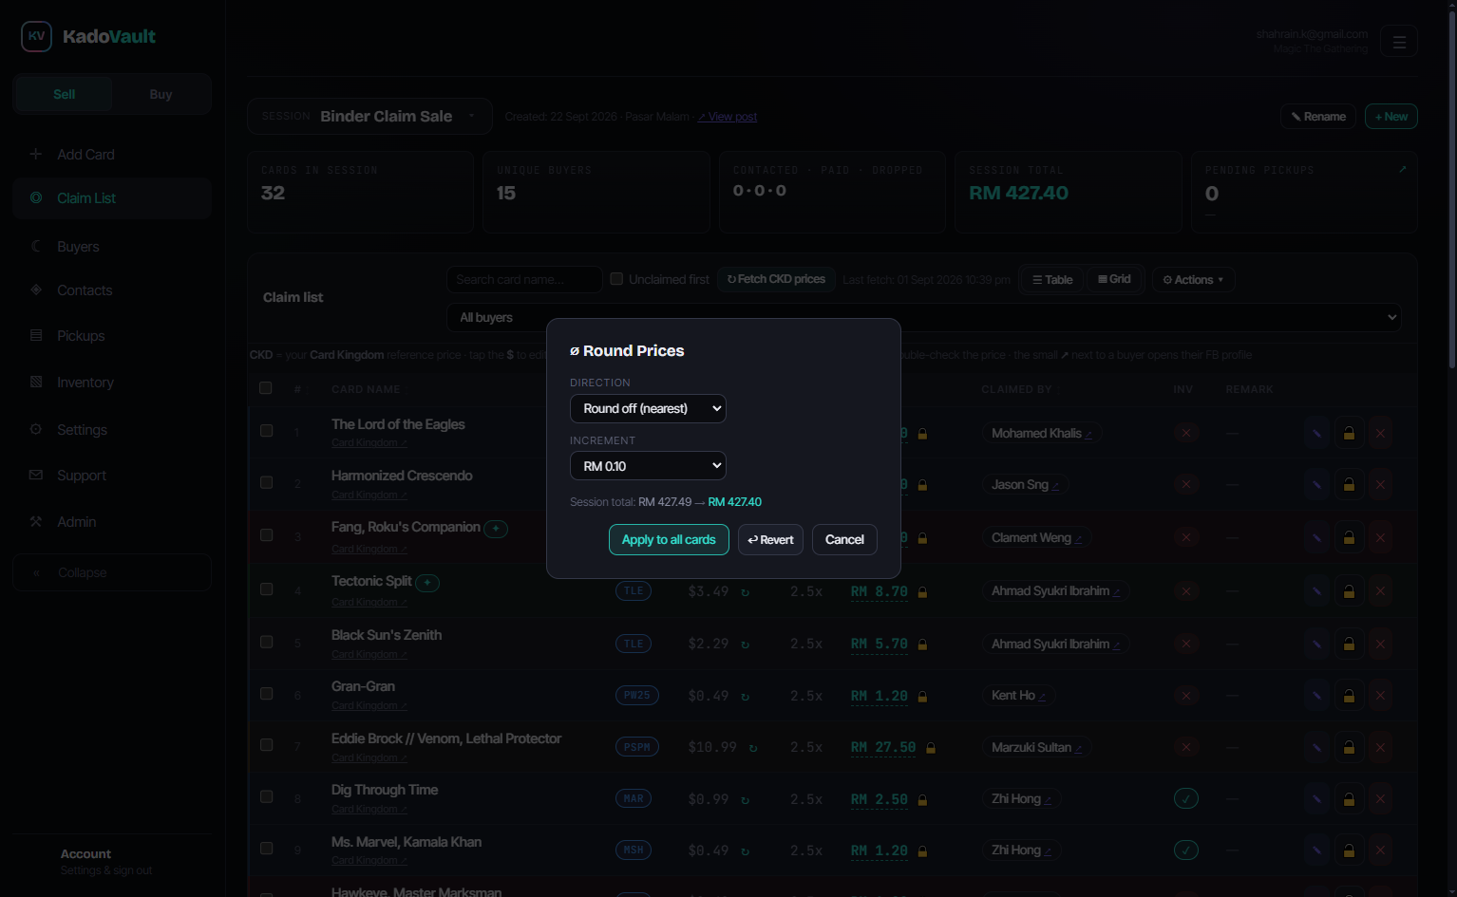Click Apply to all cards button
1457x897 pixels.
[x=669, y=539]
